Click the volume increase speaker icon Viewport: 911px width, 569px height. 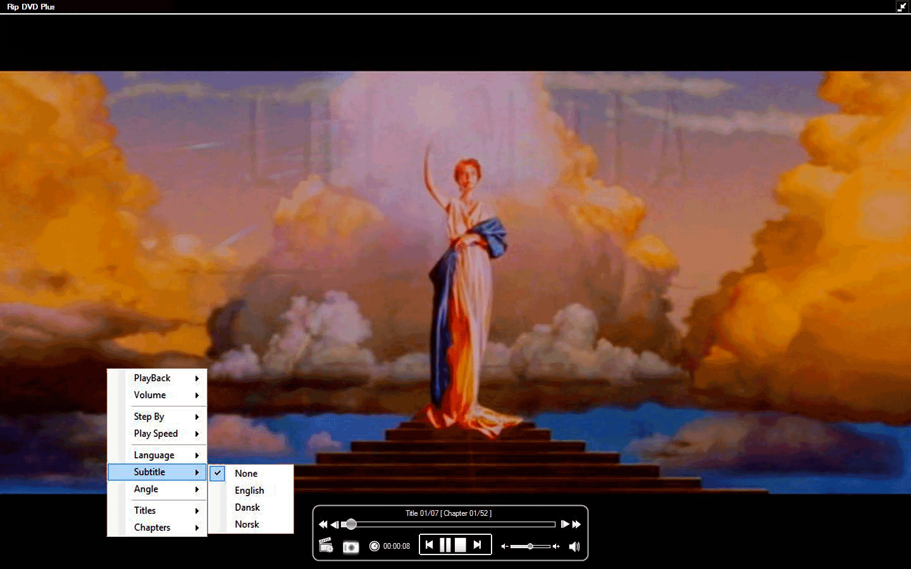[556, 546]
